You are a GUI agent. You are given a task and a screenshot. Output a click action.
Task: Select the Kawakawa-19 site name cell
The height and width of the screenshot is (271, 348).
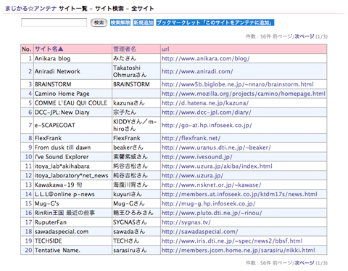pos(72,185)
